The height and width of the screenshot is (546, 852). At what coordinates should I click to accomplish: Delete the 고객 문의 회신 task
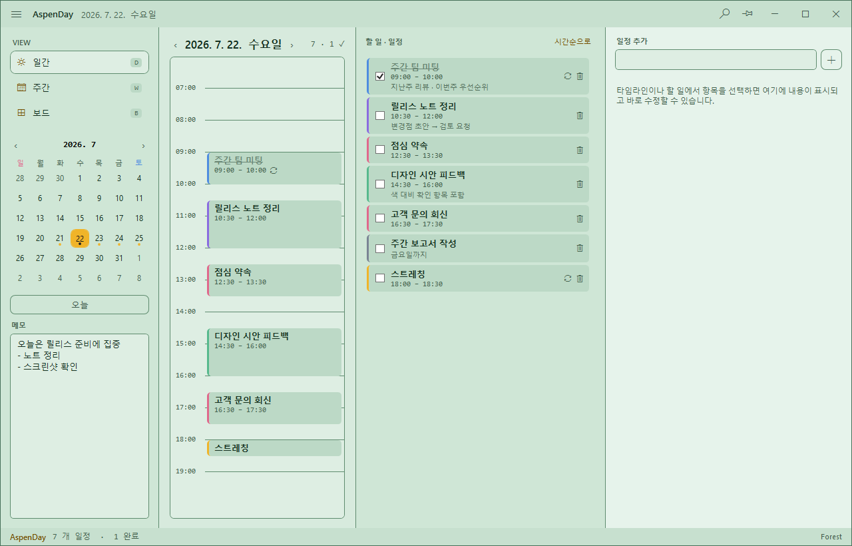pos(580,218)
